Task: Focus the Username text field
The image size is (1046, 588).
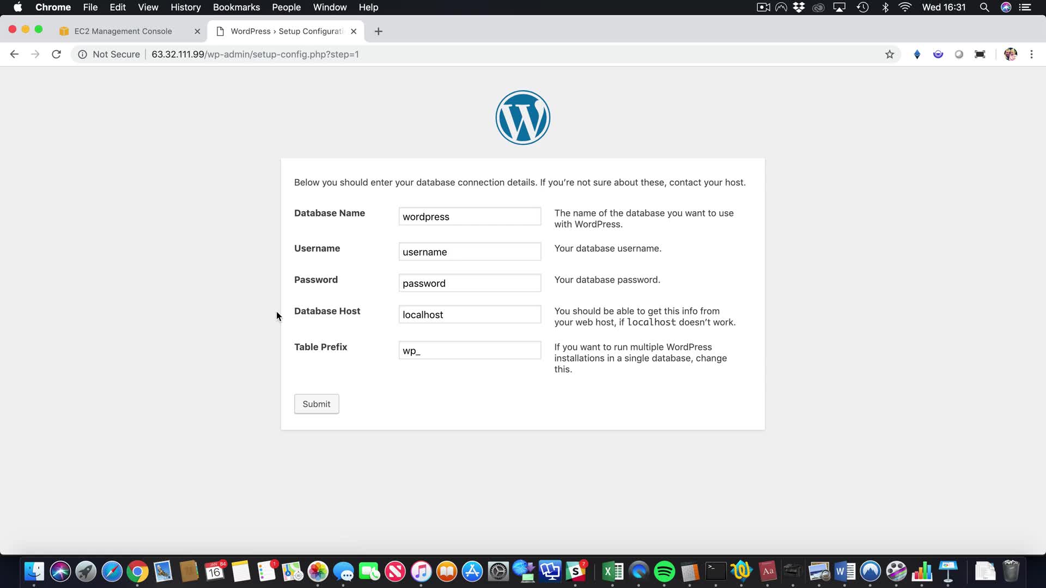Action: pos(470,252)
